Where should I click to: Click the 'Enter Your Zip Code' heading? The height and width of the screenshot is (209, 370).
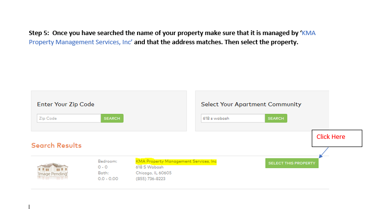(65, 104)
